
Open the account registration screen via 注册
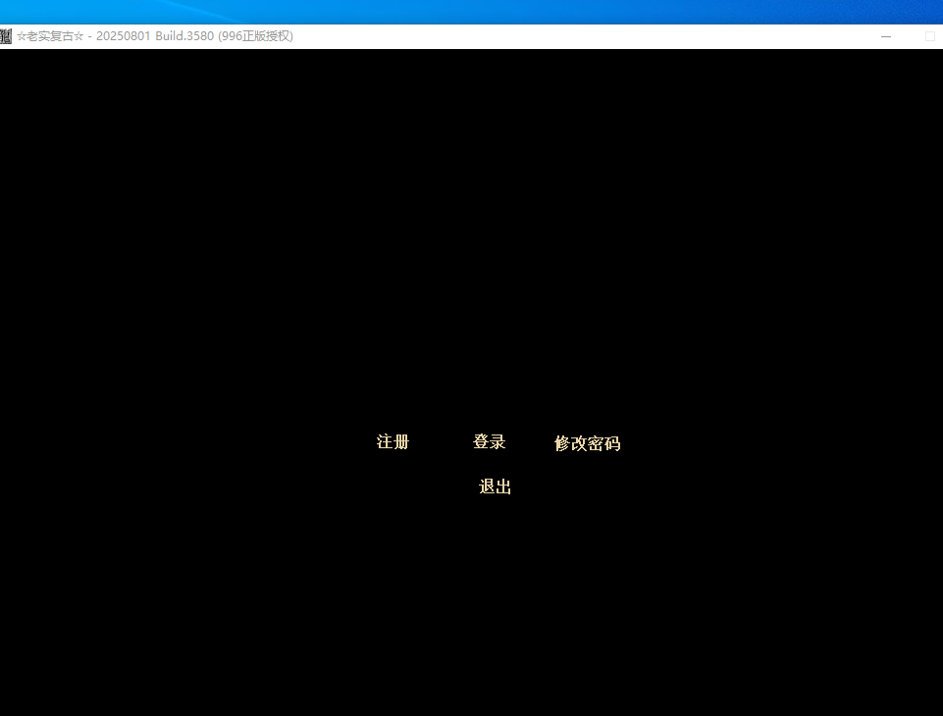point(393,442)
